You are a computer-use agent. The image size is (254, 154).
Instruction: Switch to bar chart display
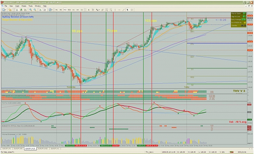[17, 10]
